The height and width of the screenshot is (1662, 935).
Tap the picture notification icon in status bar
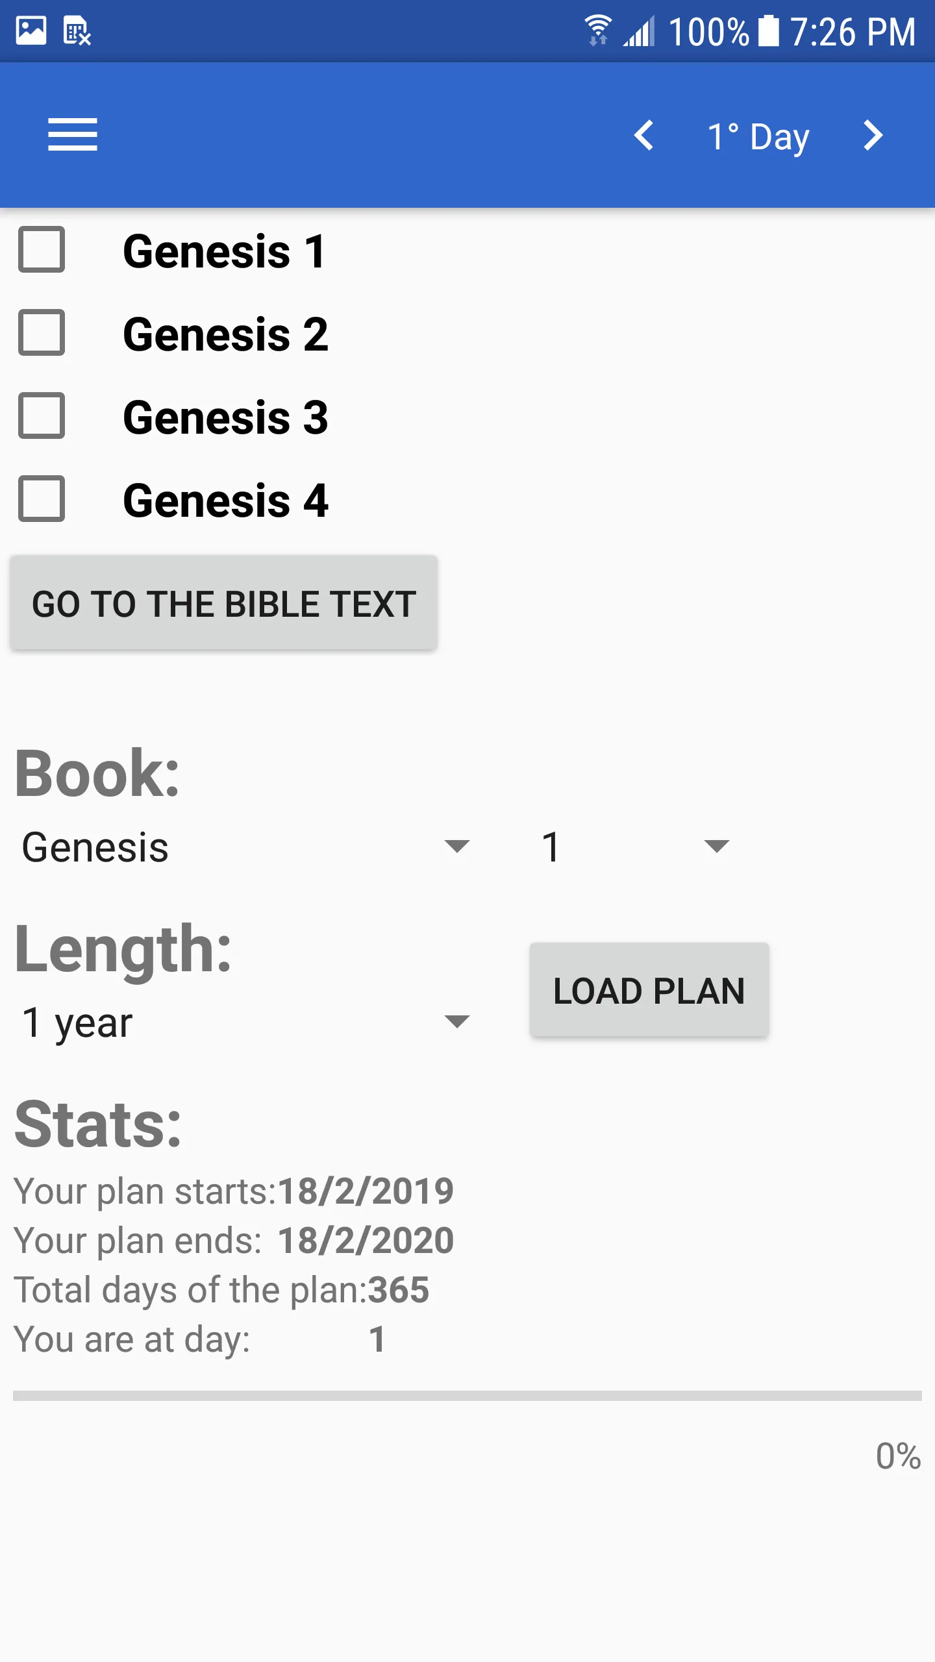[31, 31]
